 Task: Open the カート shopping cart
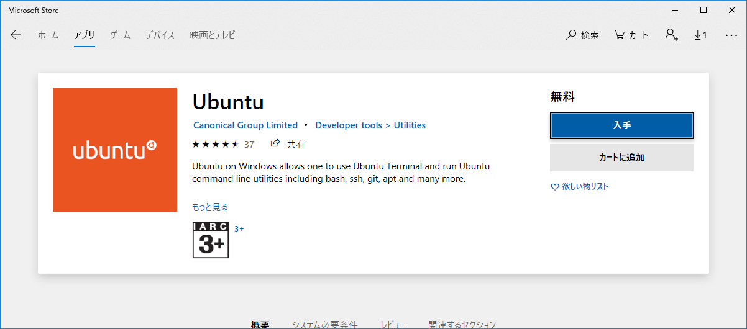631,35
